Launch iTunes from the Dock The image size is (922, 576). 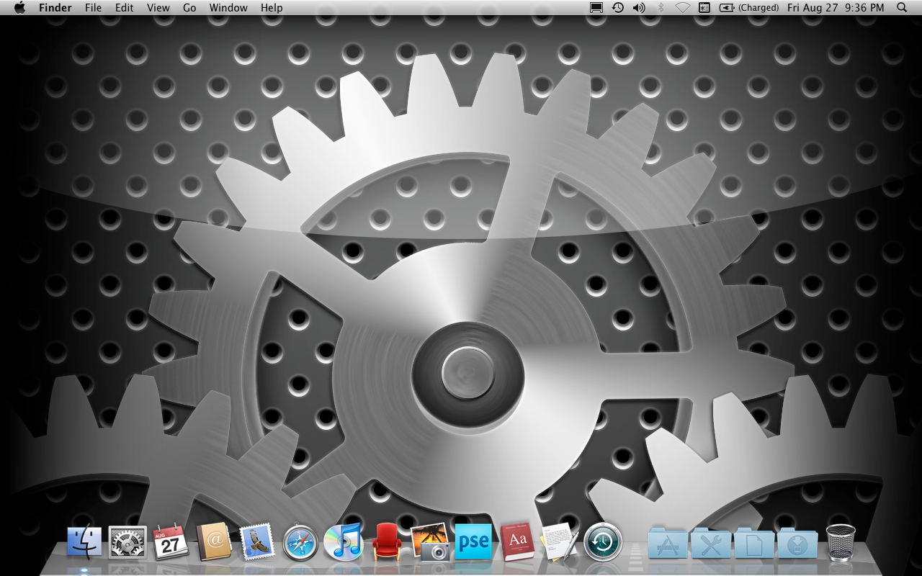click(344, 542)
